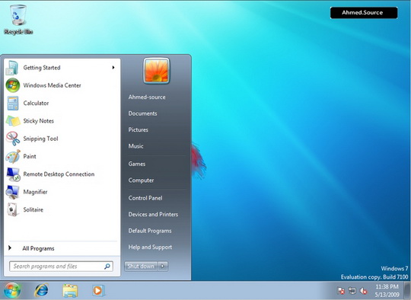
Task: Open Control Panel from the Start menu
Action: pyautogui.click(x=145, y=198)
